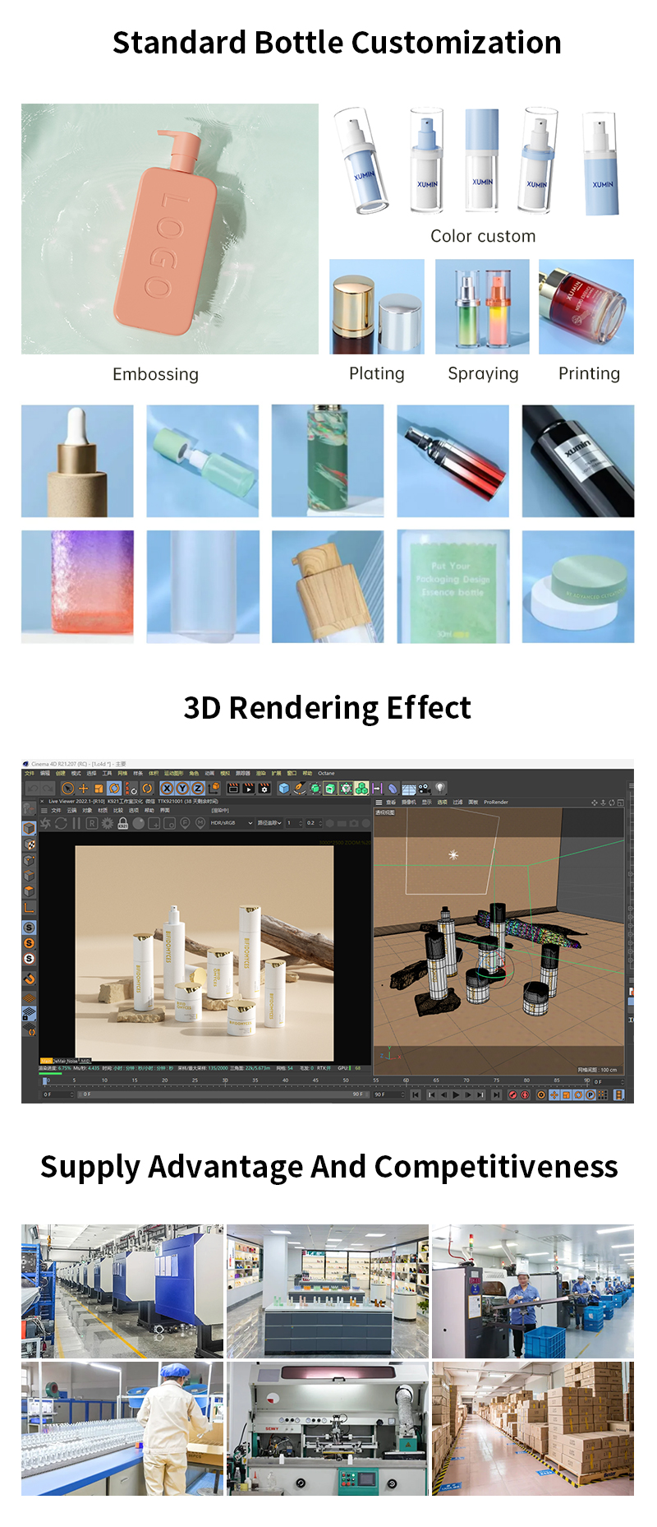Select the Scale tool
Viewport: 657px width, 1527px height.
(x=99, y=788)
